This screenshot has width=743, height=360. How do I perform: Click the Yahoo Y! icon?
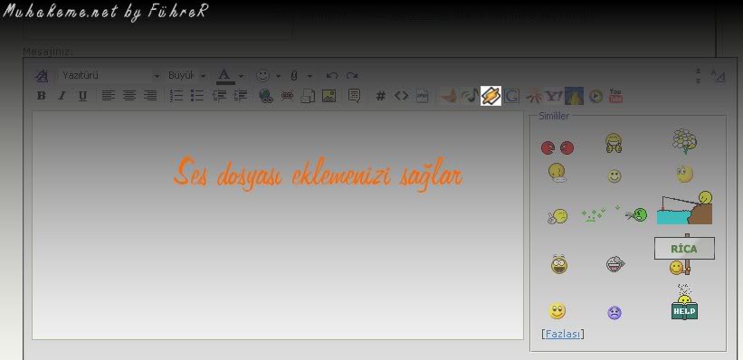554,96
